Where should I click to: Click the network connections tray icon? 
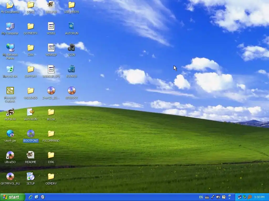coord(240,197)
